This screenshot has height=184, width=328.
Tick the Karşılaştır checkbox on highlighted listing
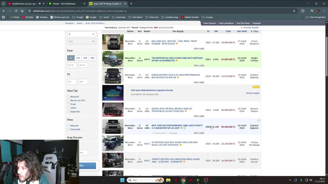tap(168, 133)
